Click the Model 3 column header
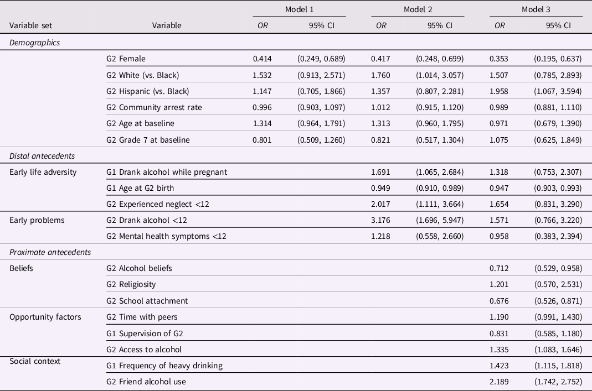 (536, 9)
